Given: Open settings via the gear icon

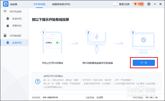Looking at the screenshot, I should 149,4.
